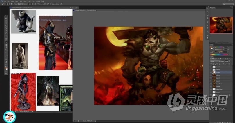Select the History Brush tool
The width and height of the screenshot is (235, 123).
pos(6,40)
